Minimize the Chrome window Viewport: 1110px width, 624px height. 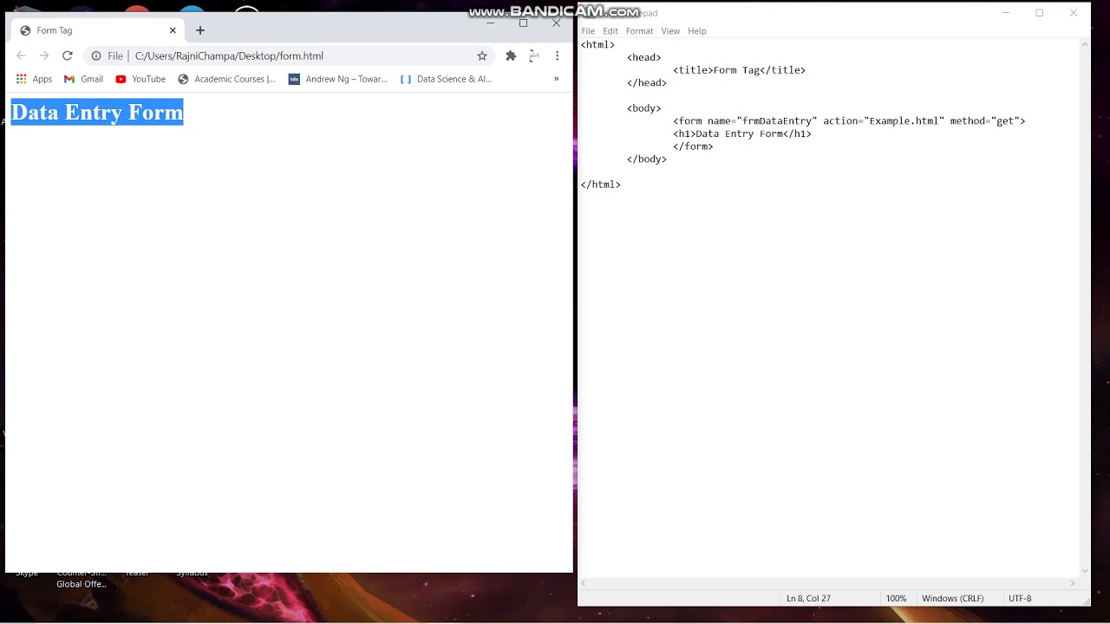491,23
